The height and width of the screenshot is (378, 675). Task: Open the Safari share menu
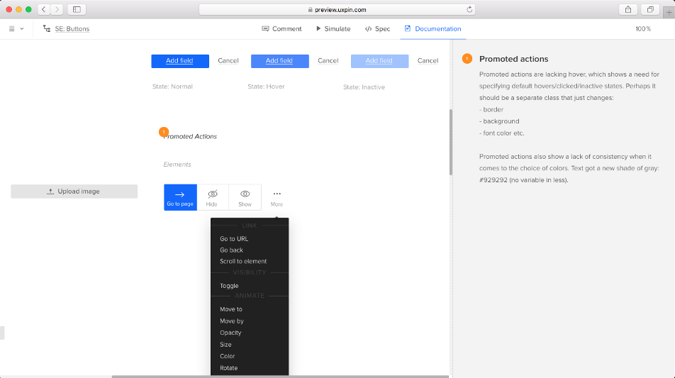(x=628, y=9)
